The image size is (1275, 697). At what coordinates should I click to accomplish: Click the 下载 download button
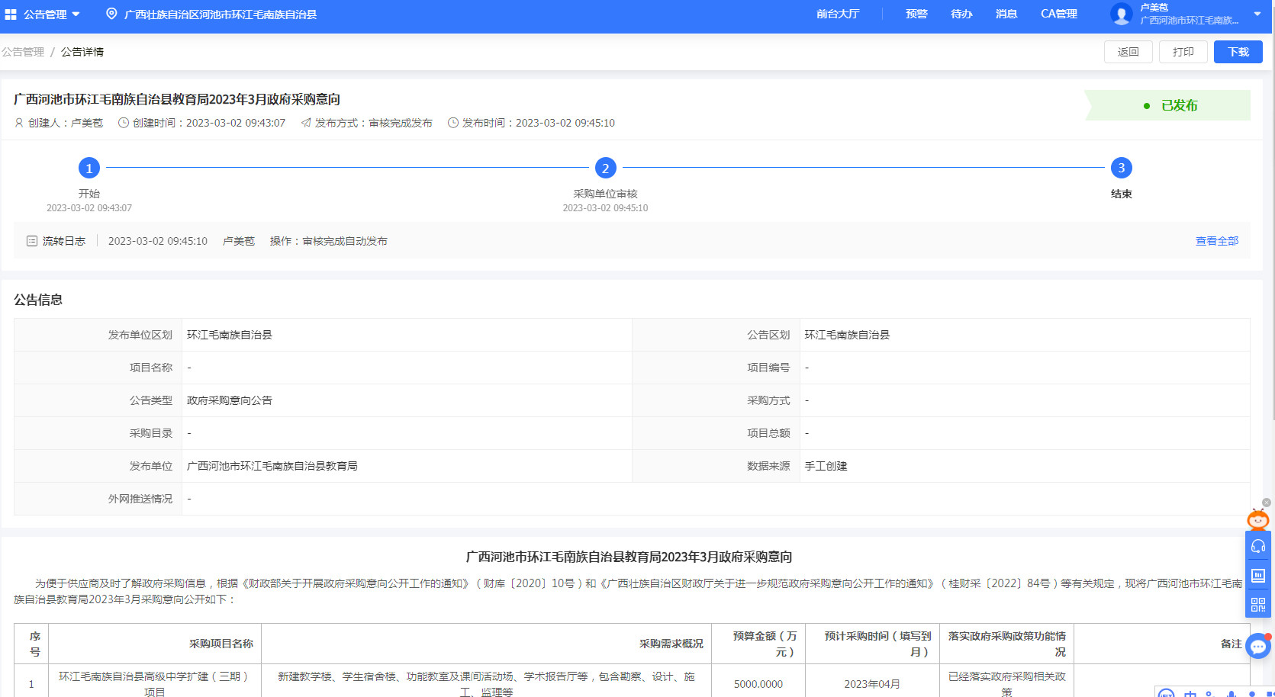click(1238, 52)
